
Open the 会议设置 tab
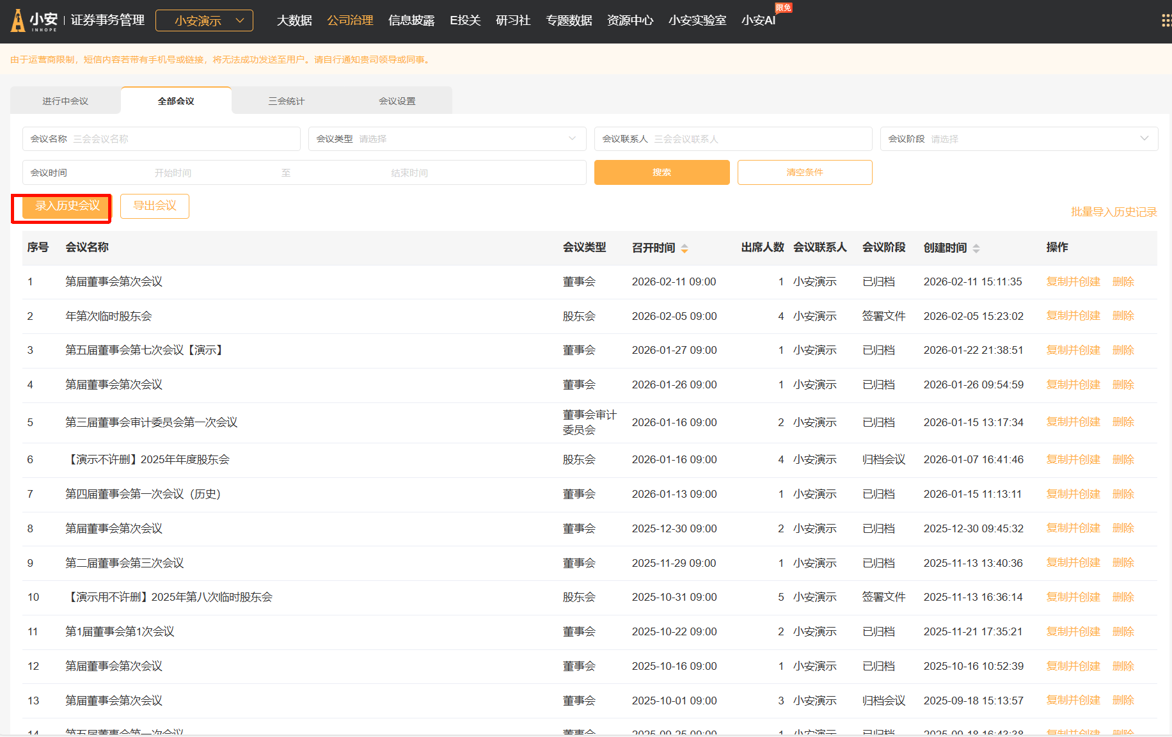coord(397,101)
